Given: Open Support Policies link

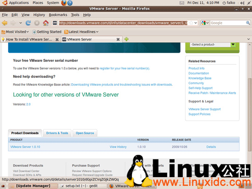Looking at the screenshot, I should point(199,114).
